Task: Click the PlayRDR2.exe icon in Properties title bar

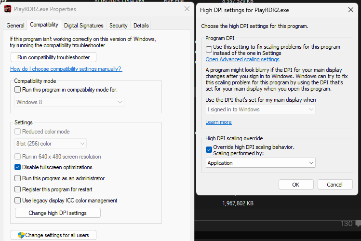Action: pos(8,9)
